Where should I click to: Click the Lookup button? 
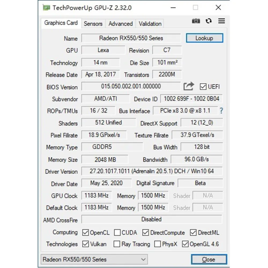204,38
